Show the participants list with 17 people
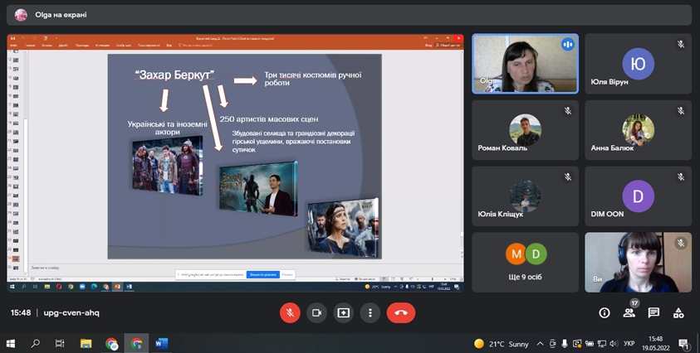 pos(629,312)
